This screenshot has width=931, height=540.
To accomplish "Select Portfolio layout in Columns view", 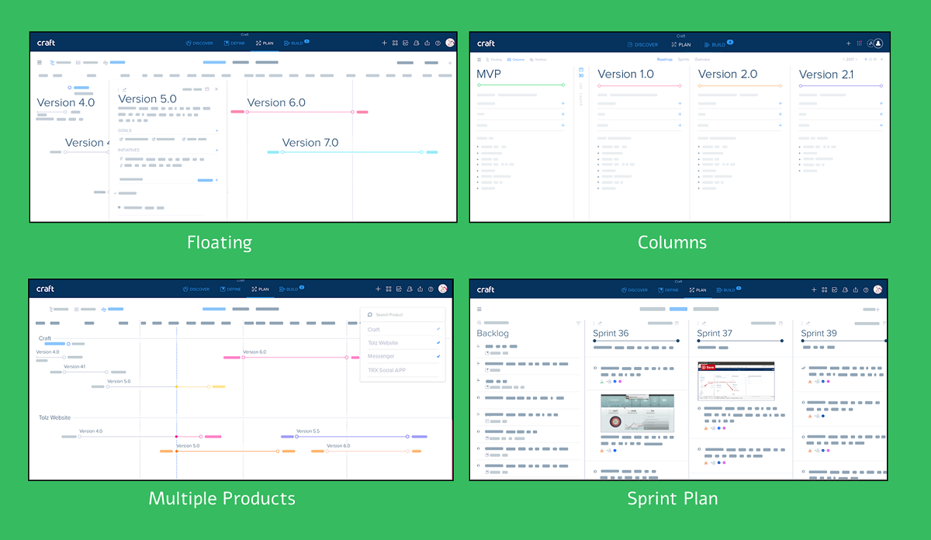I will 538,59.
